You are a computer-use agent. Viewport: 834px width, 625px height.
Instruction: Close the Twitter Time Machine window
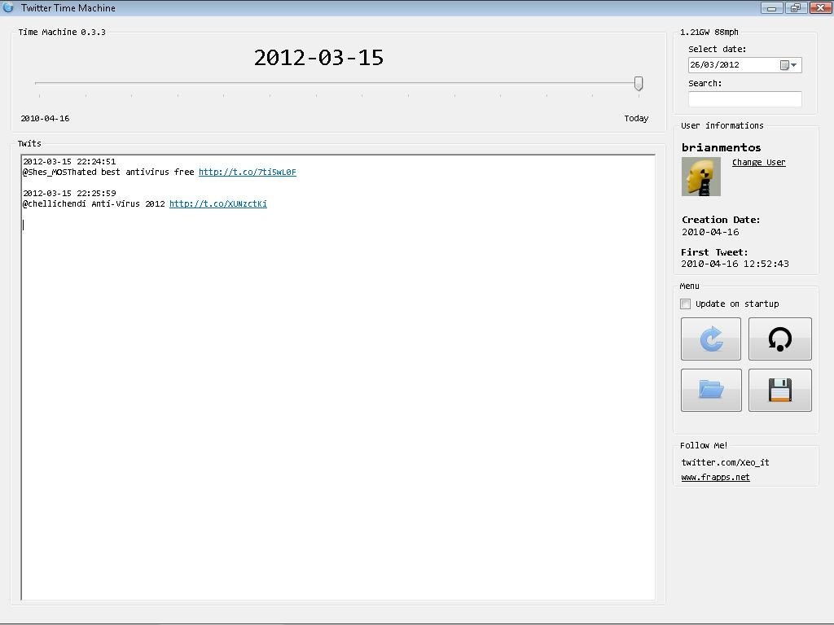[821, 7]
